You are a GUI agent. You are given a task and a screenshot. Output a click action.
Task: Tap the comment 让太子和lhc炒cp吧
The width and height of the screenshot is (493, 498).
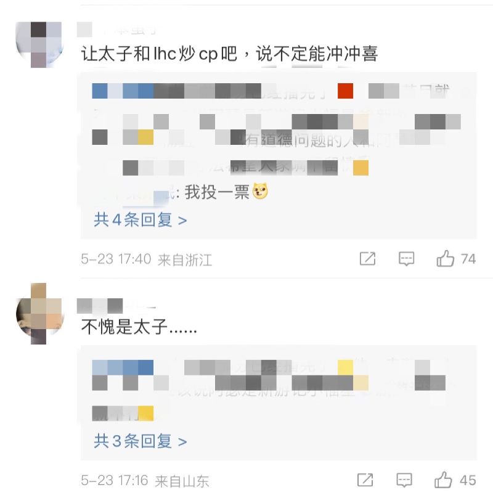pos(229,54)
